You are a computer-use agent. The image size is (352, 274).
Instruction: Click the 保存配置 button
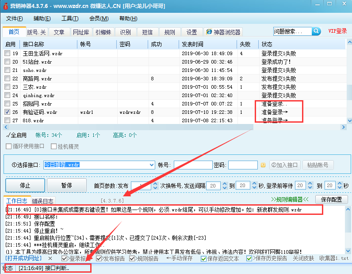pos(331,199)
